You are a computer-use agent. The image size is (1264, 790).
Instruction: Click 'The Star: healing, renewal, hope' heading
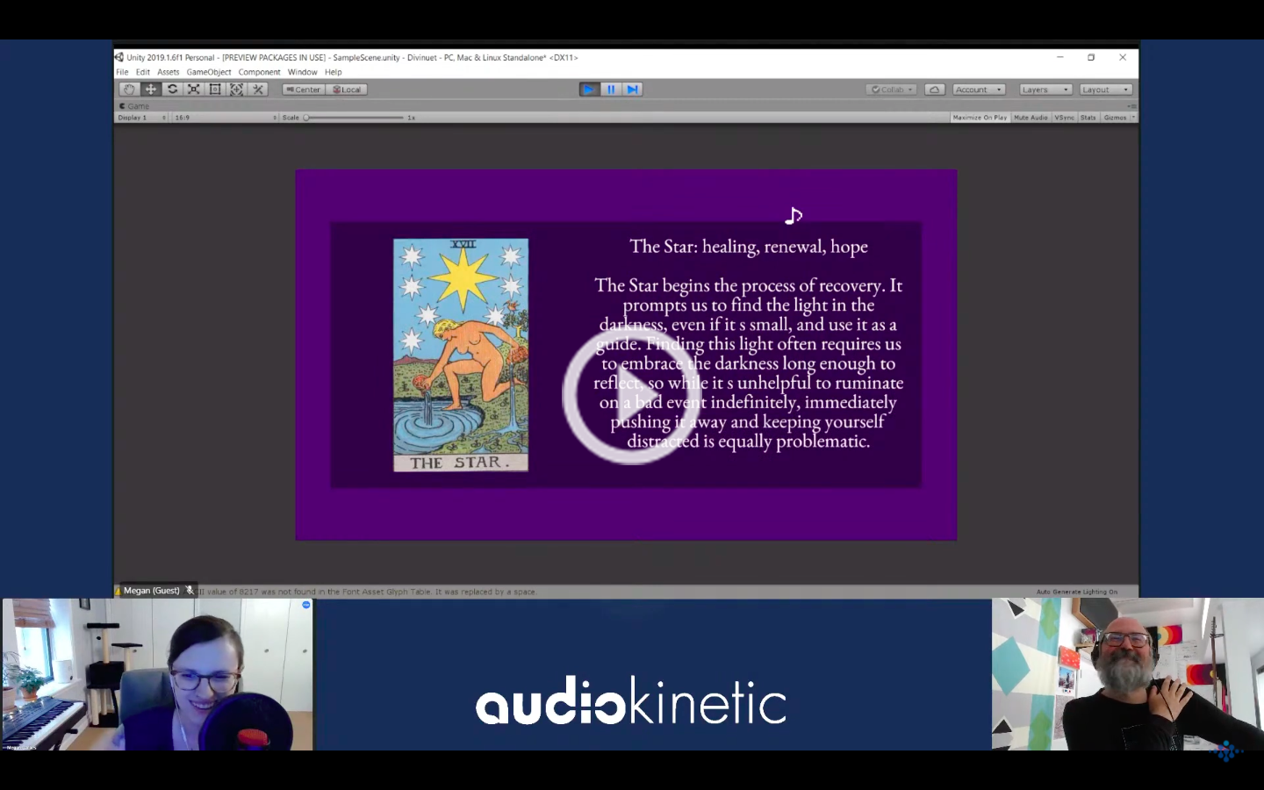(x=749, y=247)
